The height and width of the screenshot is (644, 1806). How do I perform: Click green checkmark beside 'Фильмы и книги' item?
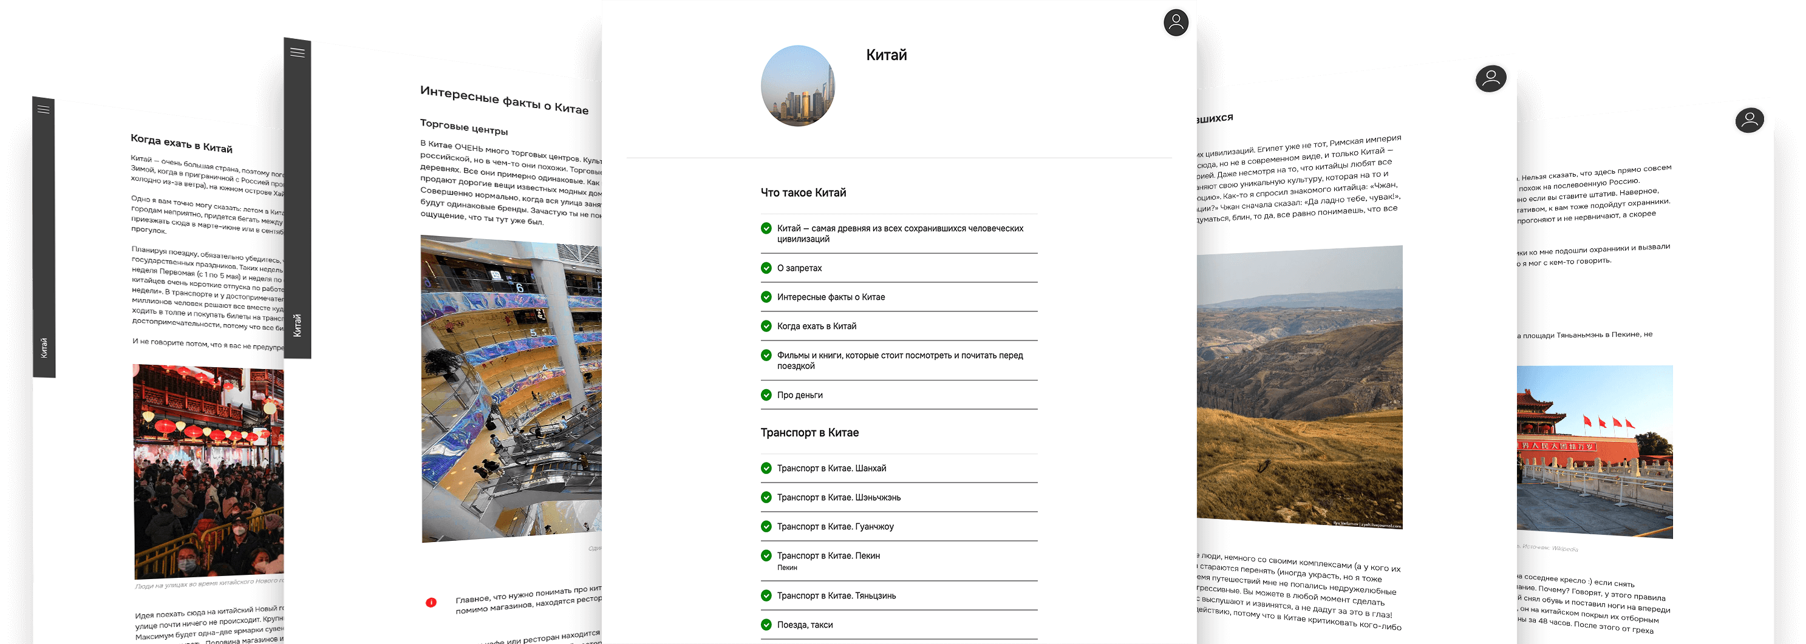click(766, 355)
